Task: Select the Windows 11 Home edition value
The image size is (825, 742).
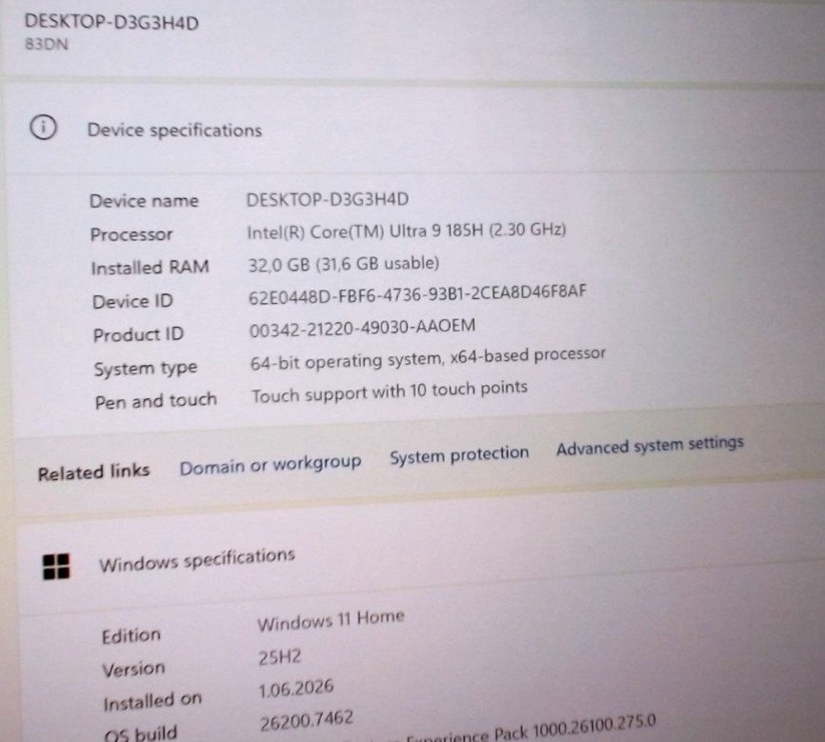Action: pos(331,619)
